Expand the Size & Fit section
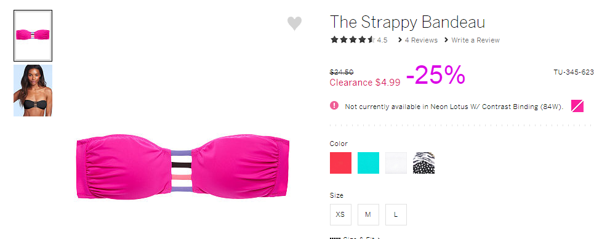The image size is (594, 239). pyautogui.click(x=355, y=238)
